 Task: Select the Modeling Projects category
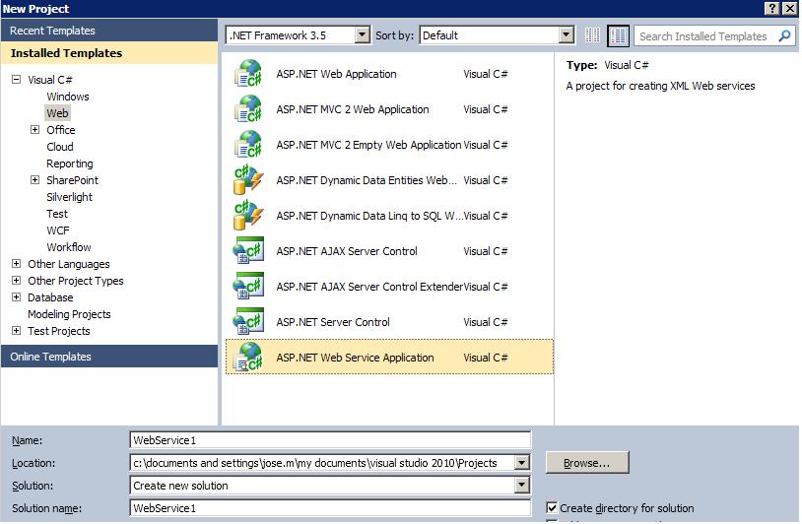point(69,314)
